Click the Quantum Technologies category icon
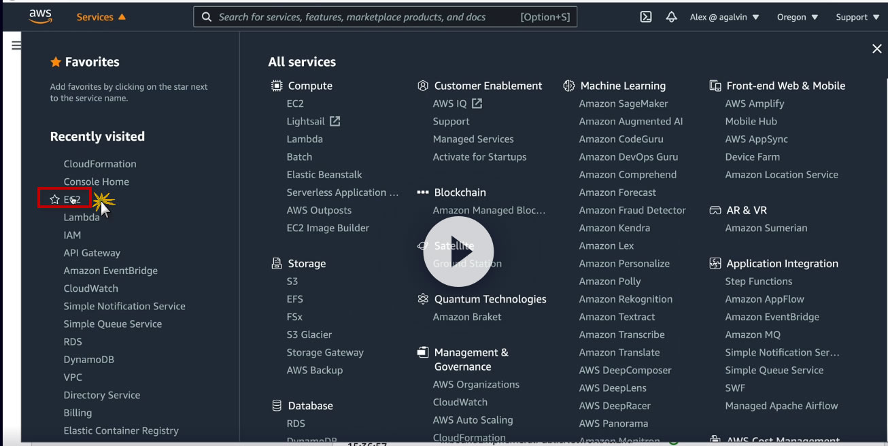 (x=423, y=298)
